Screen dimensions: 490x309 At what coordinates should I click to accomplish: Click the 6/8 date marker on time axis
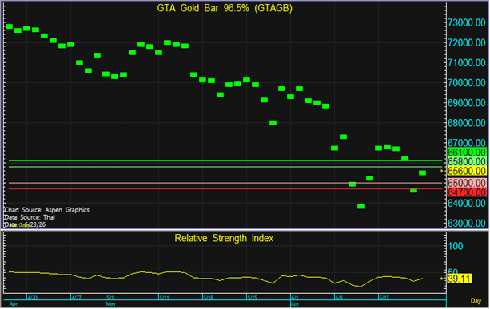[x=339, y=298]
